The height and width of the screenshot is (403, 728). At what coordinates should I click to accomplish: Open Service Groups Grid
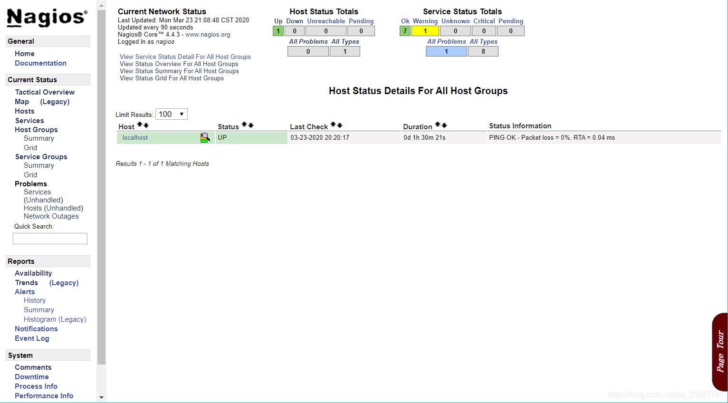coord(30,175)
